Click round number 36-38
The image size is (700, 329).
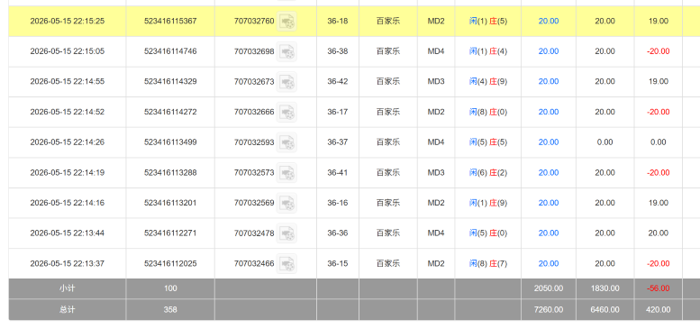(x=338, y=51)
